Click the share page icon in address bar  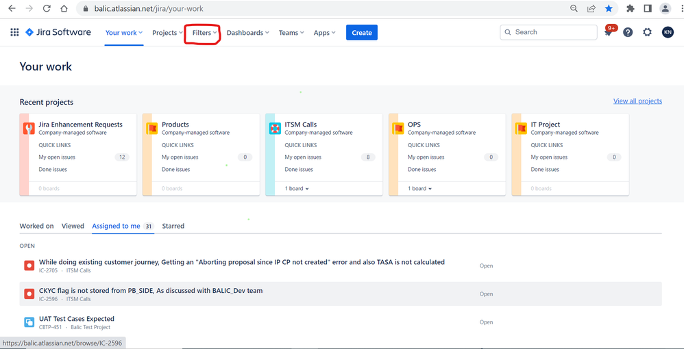(x=591, y=8)
